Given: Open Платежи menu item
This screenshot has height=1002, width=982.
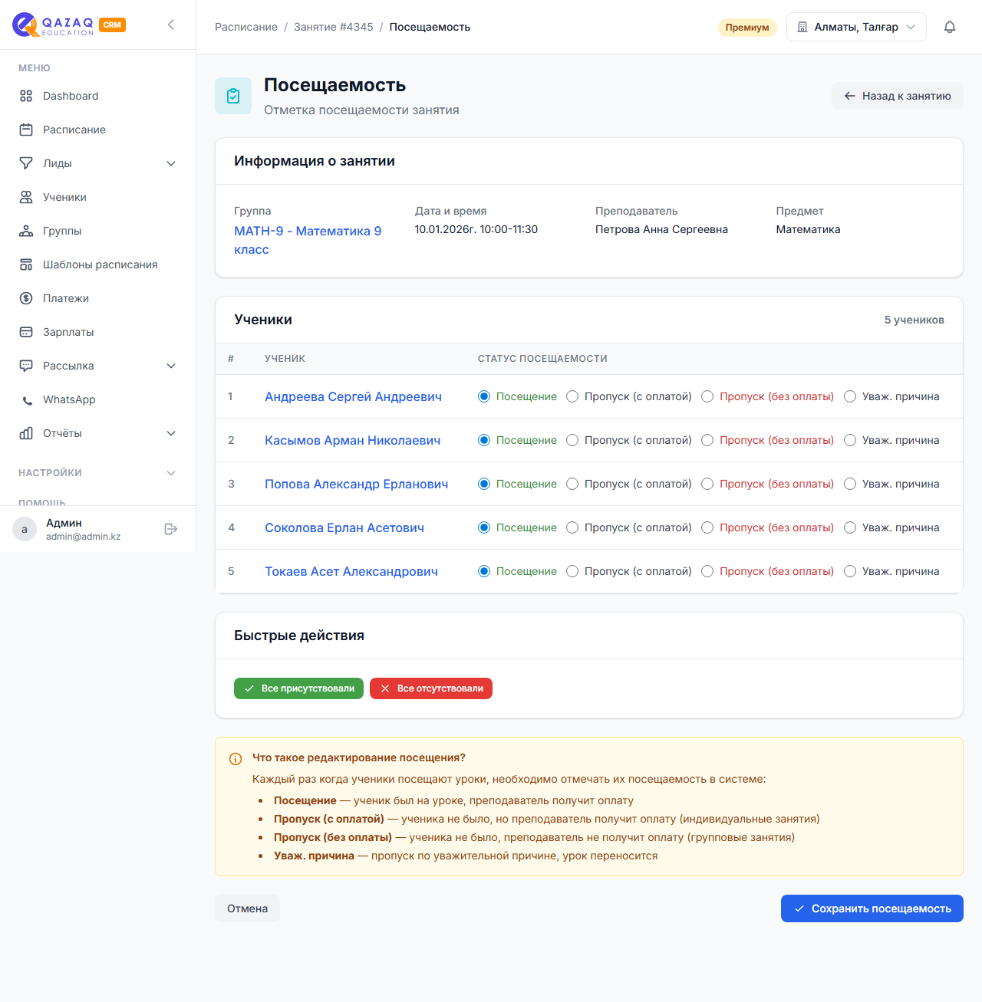Looking at the screenshot, I should [x=98, y=298].
